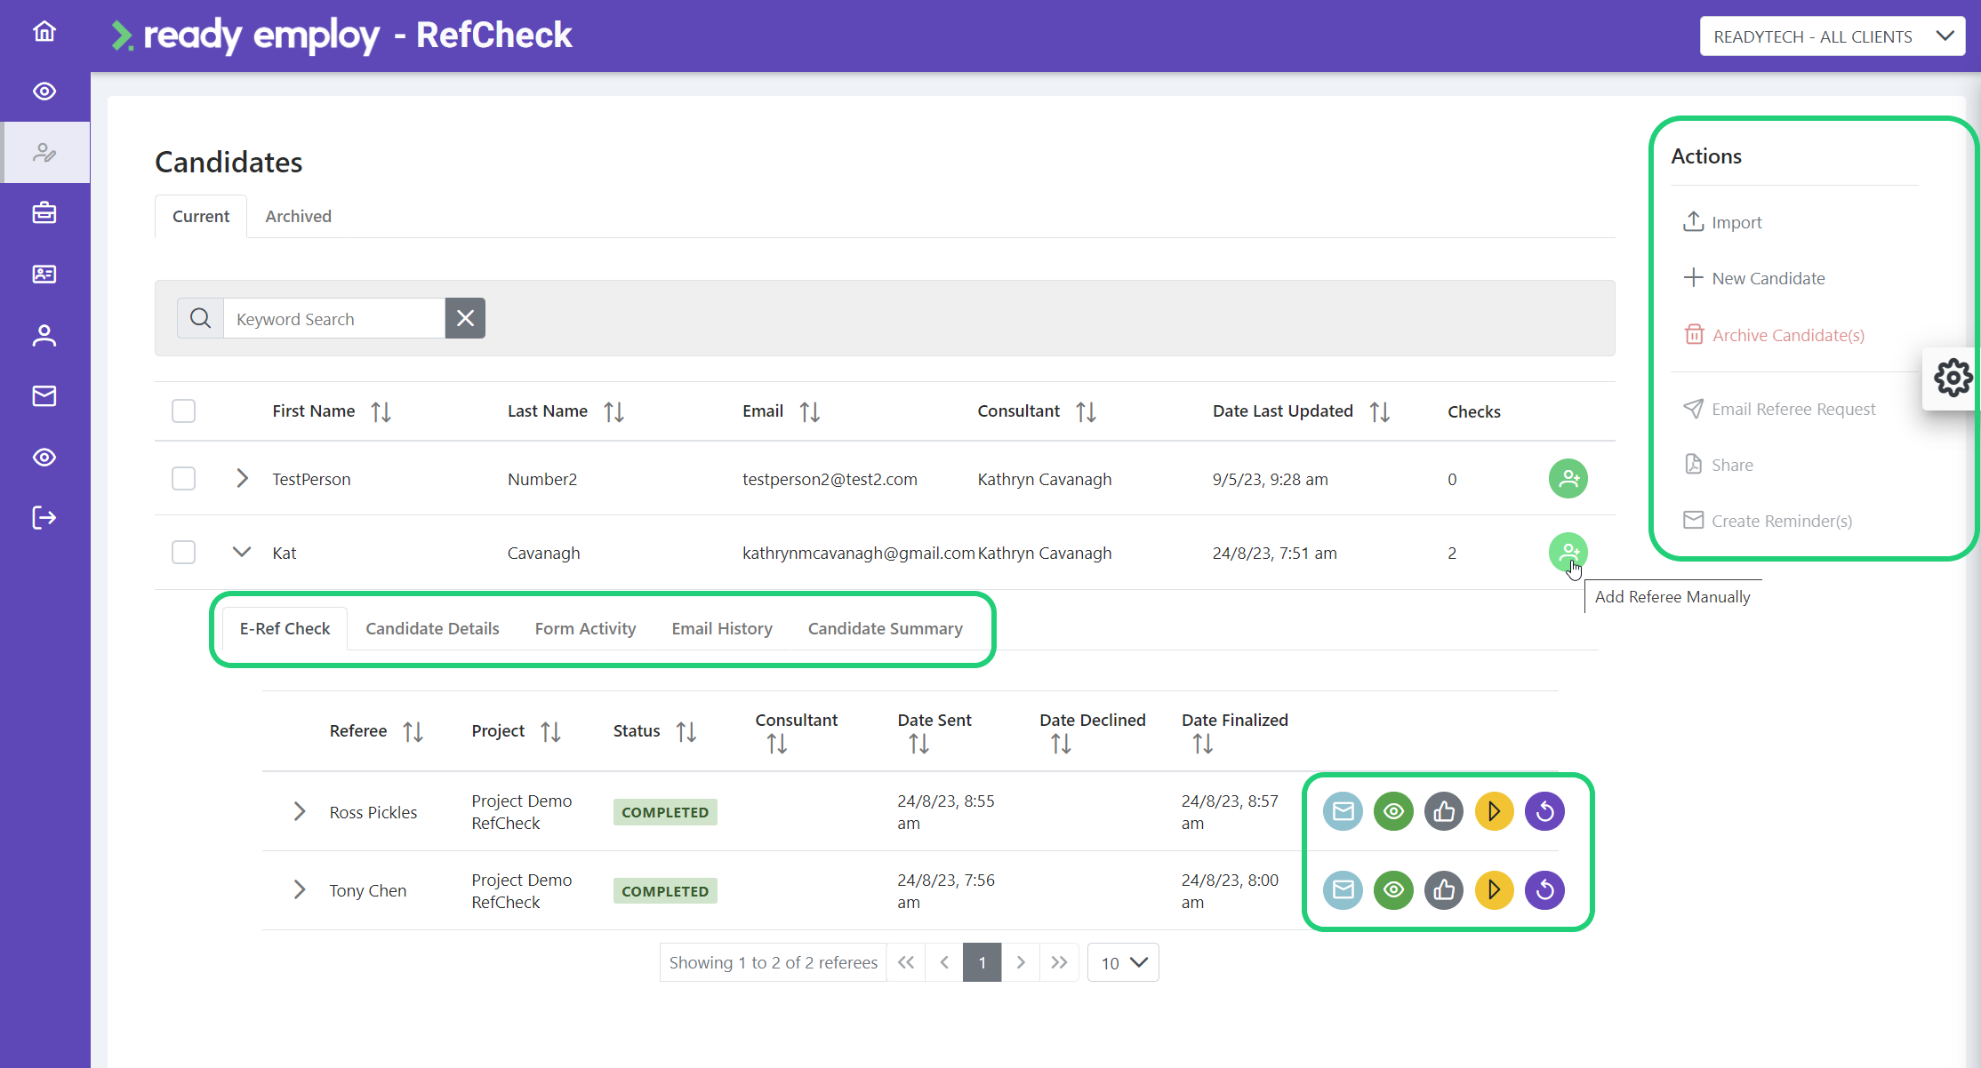Click yellow play icon for Tony Chen

pyautogui.click(x=1495, y=889)
